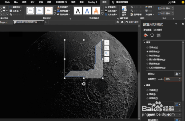Select Slide Background Fill radio button
185x121 pixels.
point(147,68)
